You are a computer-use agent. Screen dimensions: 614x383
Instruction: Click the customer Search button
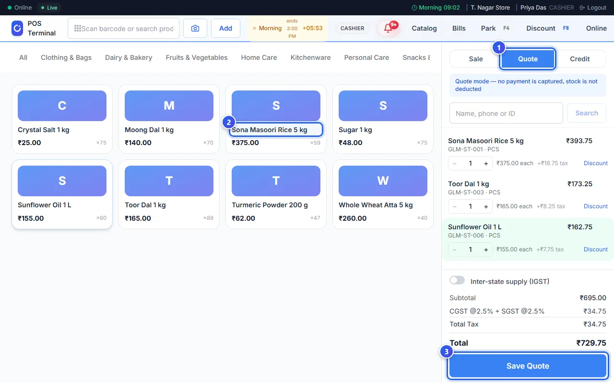pos(587,113)
